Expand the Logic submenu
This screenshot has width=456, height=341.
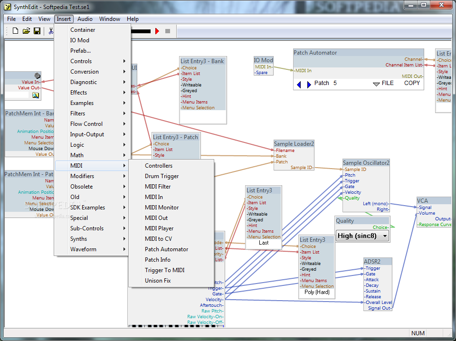click(x=92, y=145)
